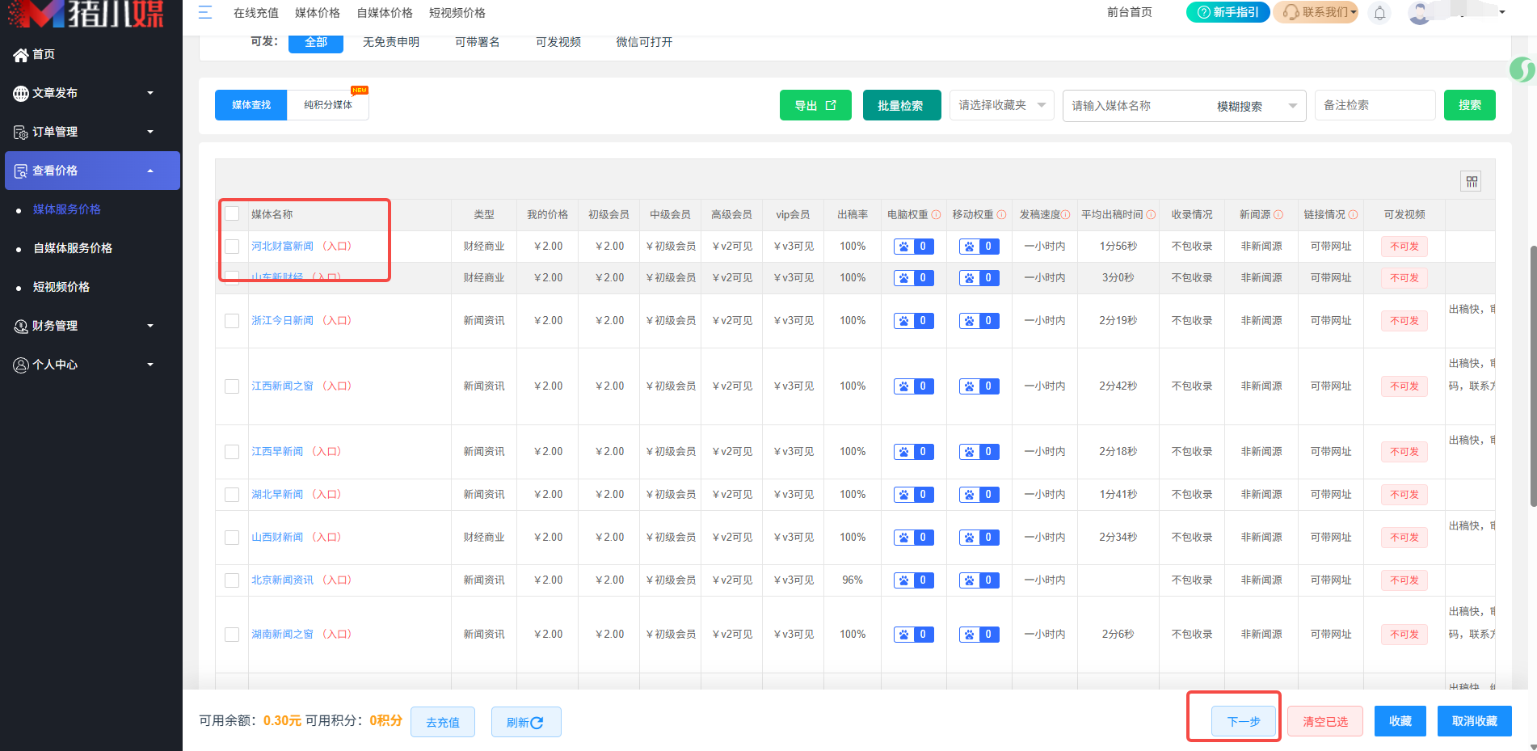The height and width of the screenshot is (751, 1537).
Task: Click the page's vertical scrollbar
Action: pos(1532,375)
